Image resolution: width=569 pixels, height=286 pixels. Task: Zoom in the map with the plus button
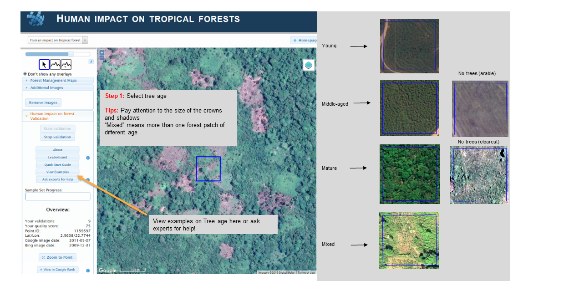tap(102, 52)
